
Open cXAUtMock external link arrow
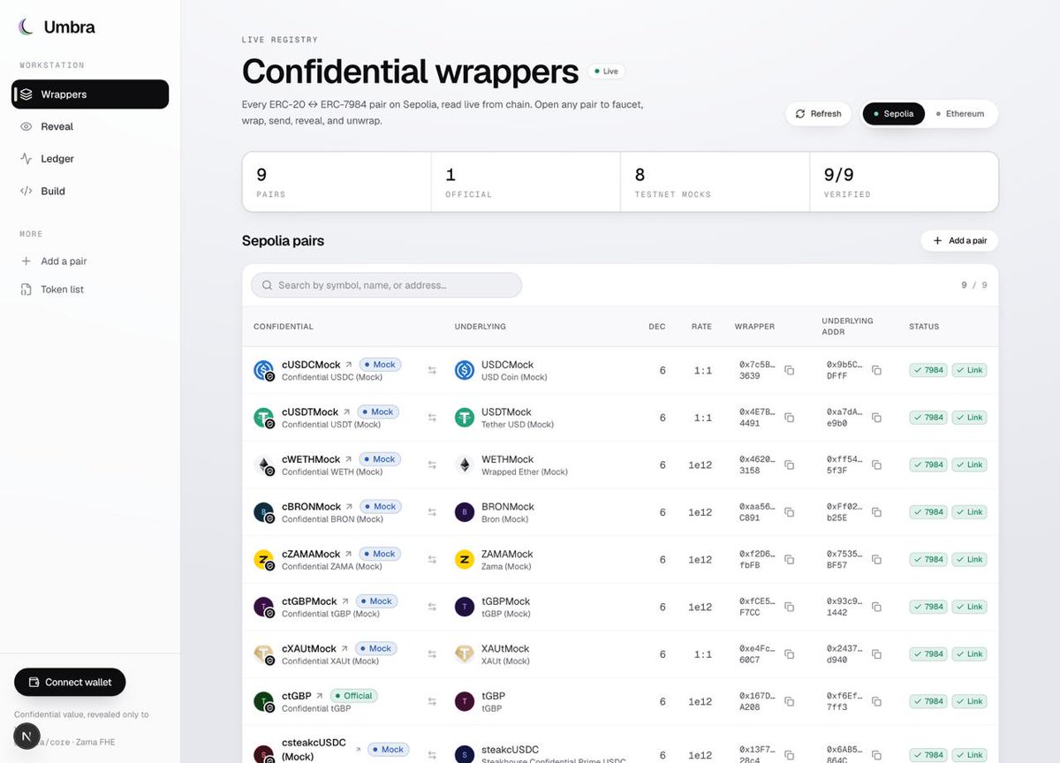tap(344, 649)
